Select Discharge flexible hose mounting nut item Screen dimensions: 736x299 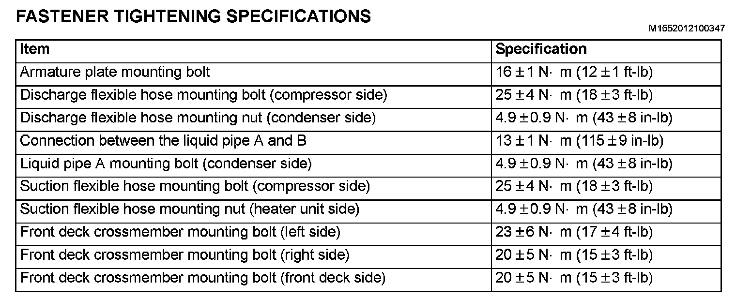(x=198, y=118)
